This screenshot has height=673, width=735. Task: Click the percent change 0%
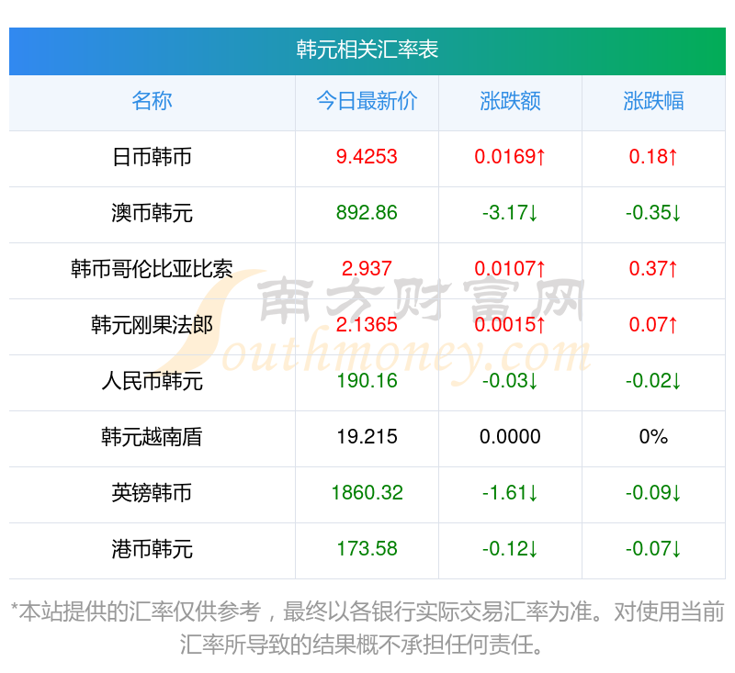click(653, 437)
